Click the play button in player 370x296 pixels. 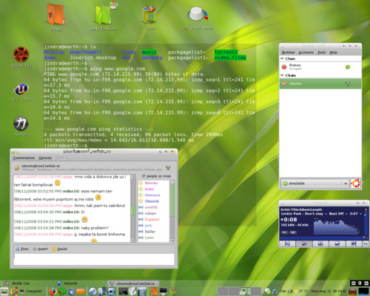coord(304,243)
